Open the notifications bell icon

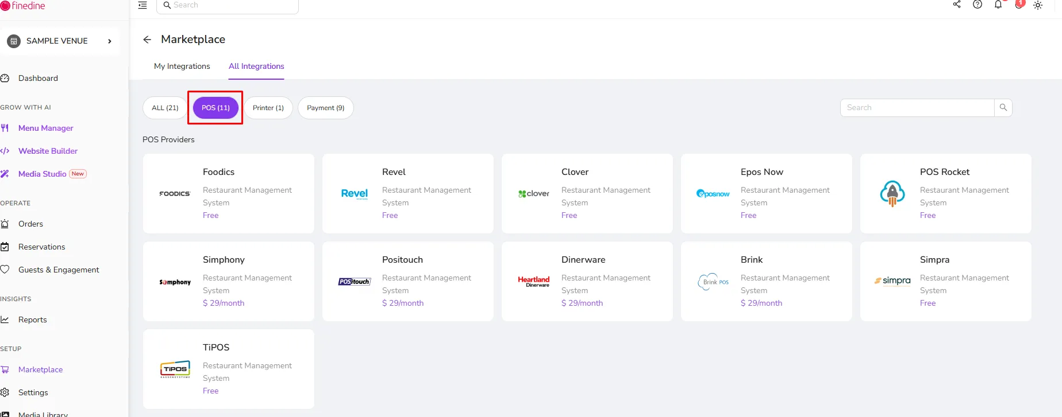pos(998,5)
